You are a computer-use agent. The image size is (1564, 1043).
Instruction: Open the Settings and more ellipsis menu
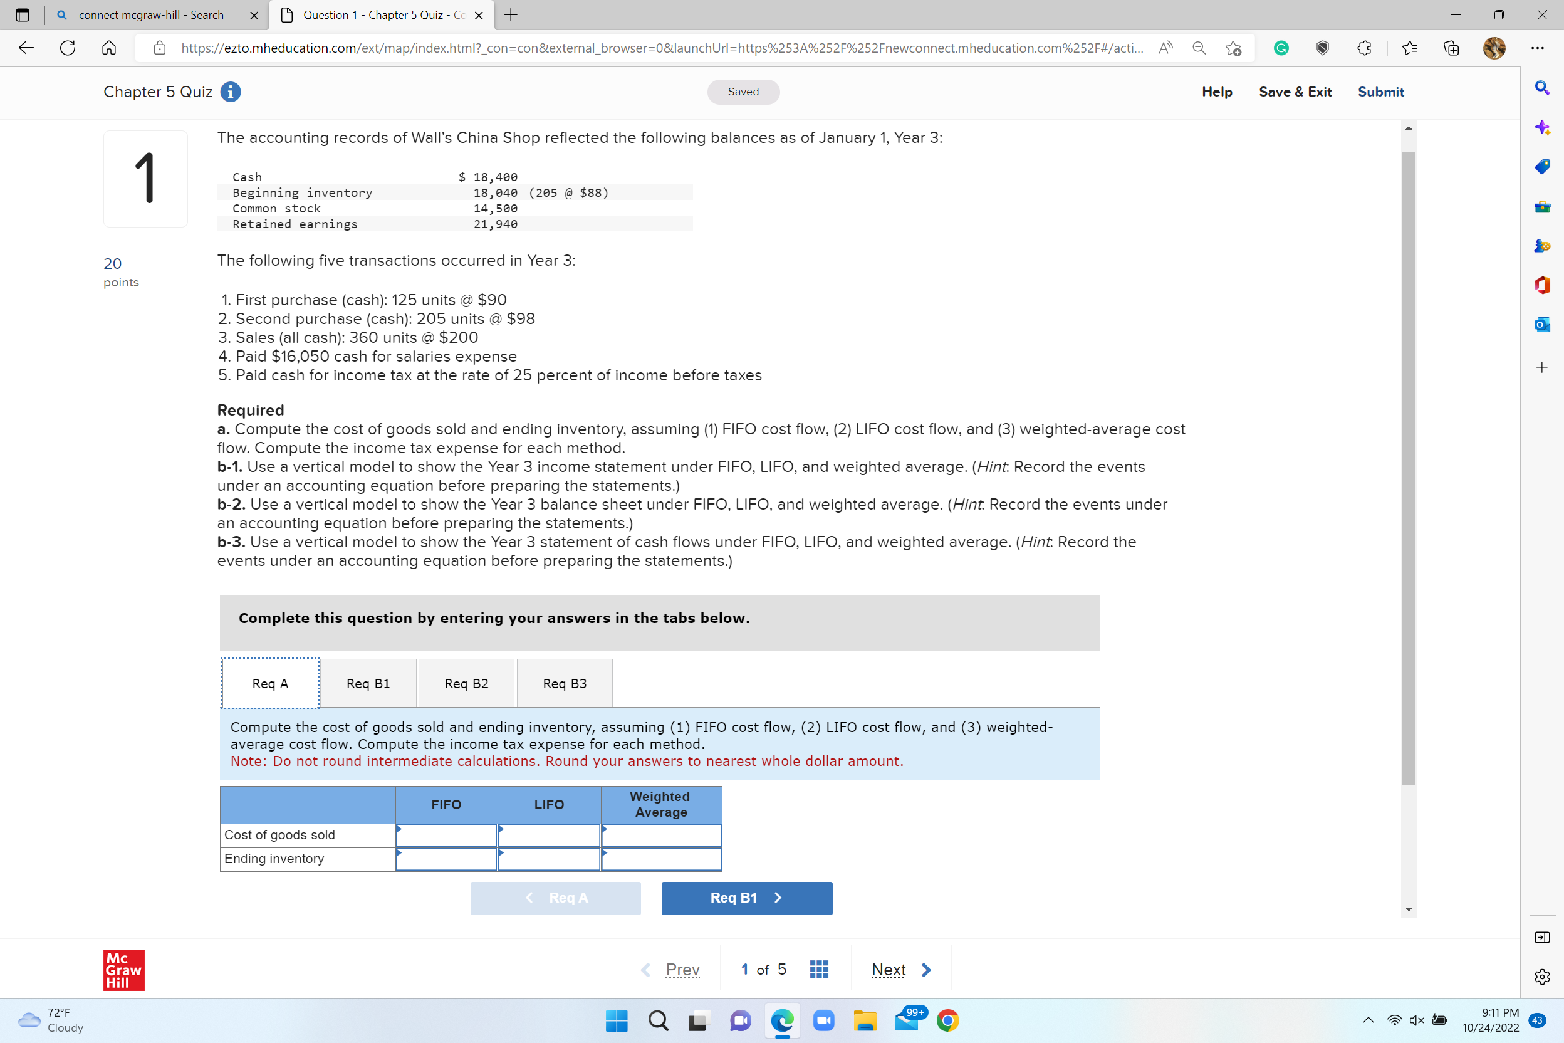1540,48
